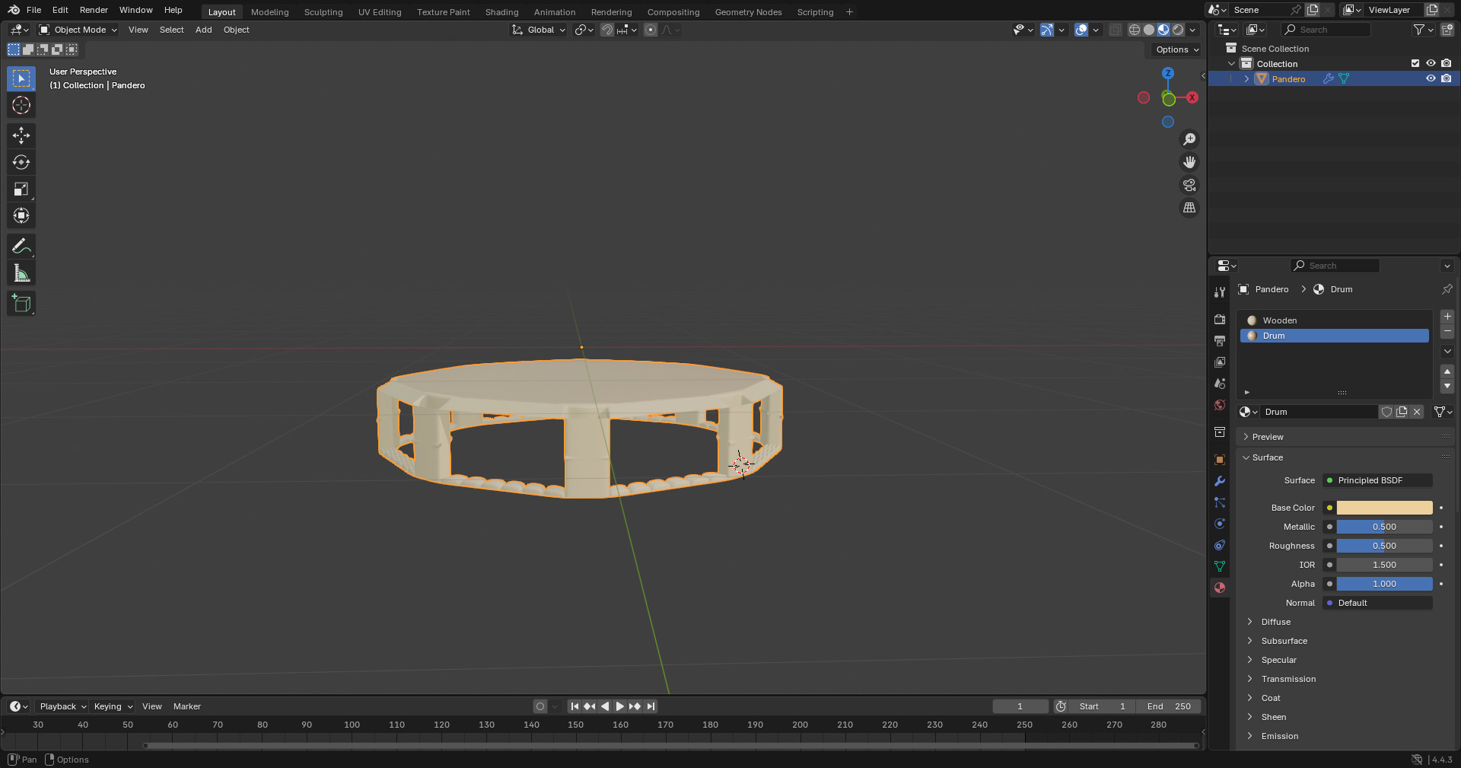Open the Render properties tab
The height and width of the screenshot is (768, 1461).
pyautogui.click(x=1220, y=320)
